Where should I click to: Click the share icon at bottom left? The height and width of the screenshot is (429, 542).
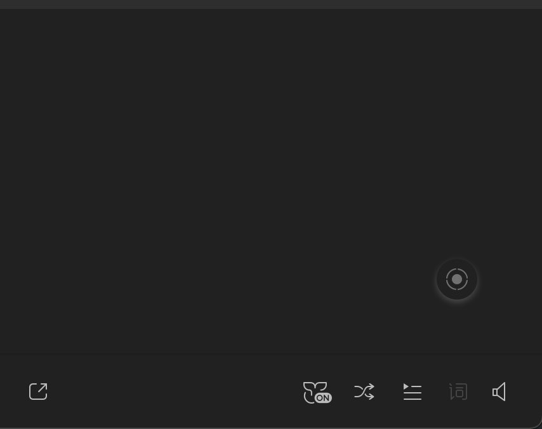(x=38, y=392)
